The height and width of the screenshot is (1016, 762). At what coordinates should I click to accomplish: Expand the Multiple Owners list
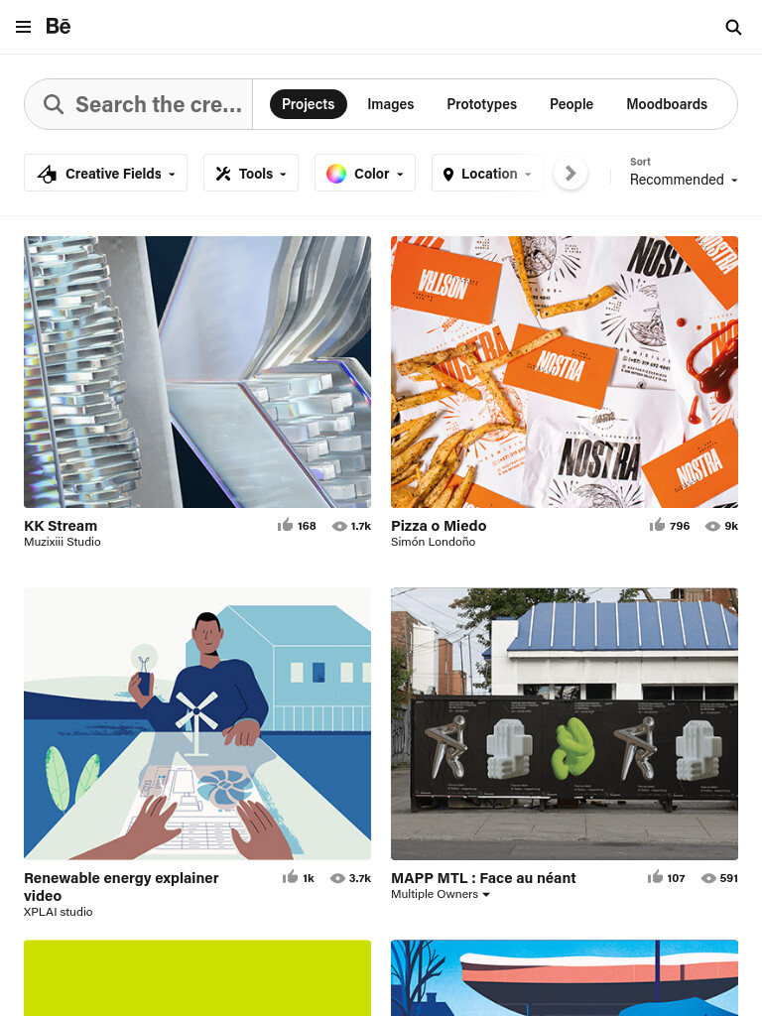coord(440,894)
